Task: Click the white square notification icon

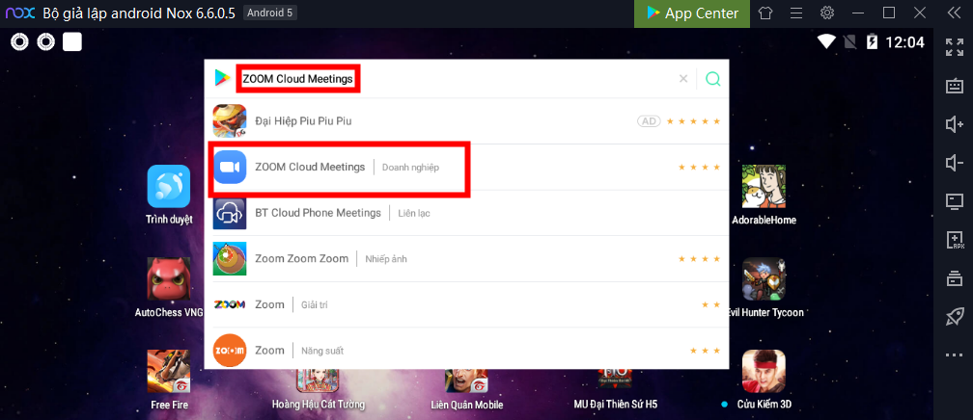Action: 72,42
